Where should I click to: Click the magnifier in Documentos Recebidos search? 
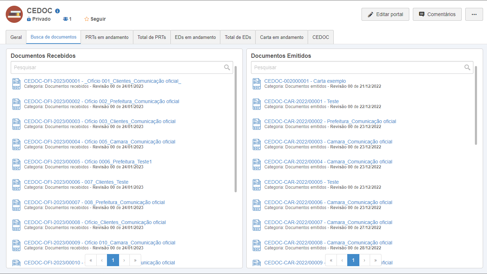point(227,67)
